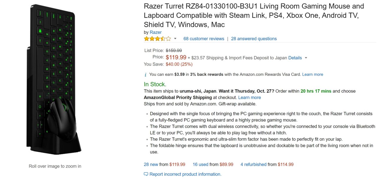This screenshot has width=383, height=179.
Task: View the 28 answered questions
Action: tap(254, 39)
